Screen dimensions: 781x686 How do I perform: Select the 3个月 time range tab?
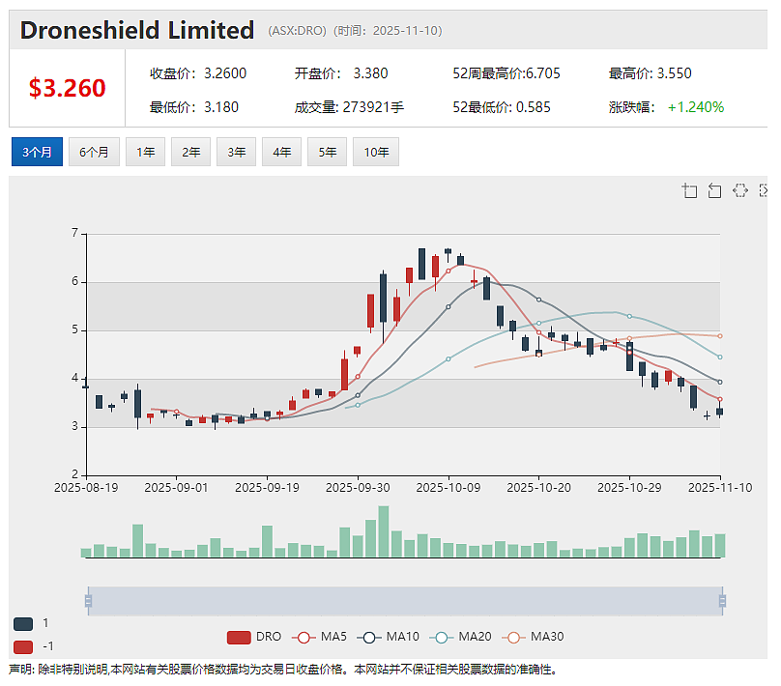37,152
